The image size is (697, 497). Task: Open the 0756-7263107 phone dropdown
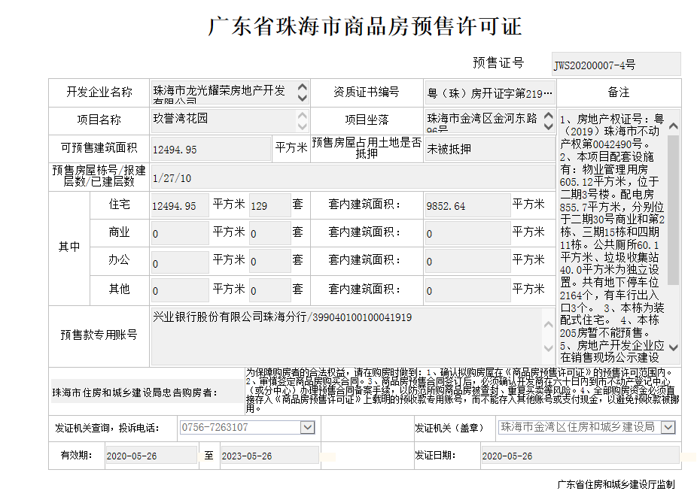[x=307, y=428]
